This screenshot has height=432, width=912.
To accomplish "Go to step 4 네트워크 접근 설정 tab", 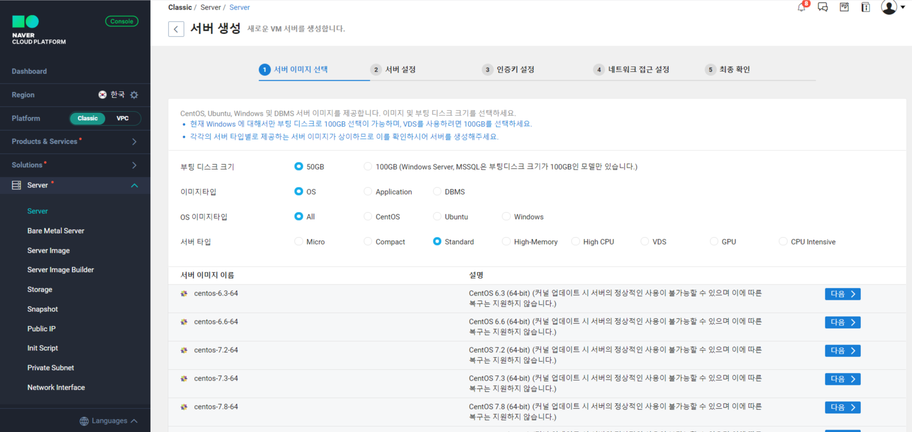I will (x=632, y=70).
